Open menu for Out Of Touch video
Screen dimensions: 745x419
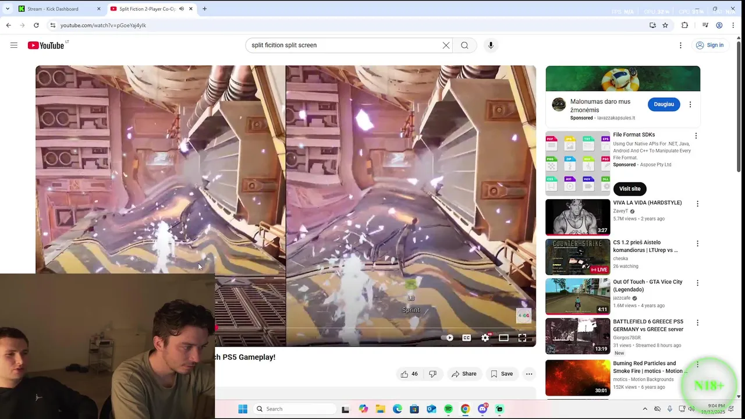point(697,283)
